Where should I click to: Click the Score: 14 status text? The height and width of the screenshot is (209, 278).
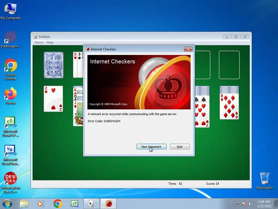(213, 184)
